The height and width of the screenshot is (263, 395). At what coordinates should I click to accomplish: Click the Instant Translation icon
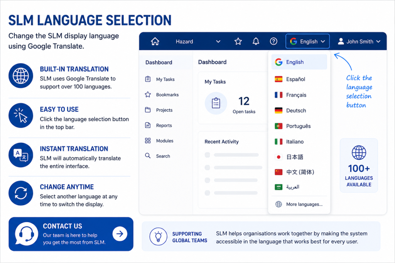coord(21,155)
